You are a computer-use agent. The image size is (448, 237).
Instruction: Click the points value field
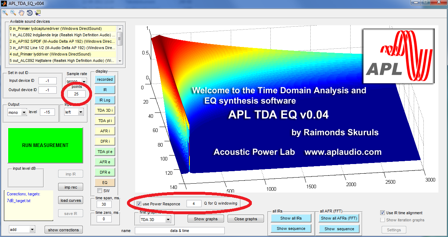coord(77,94)
